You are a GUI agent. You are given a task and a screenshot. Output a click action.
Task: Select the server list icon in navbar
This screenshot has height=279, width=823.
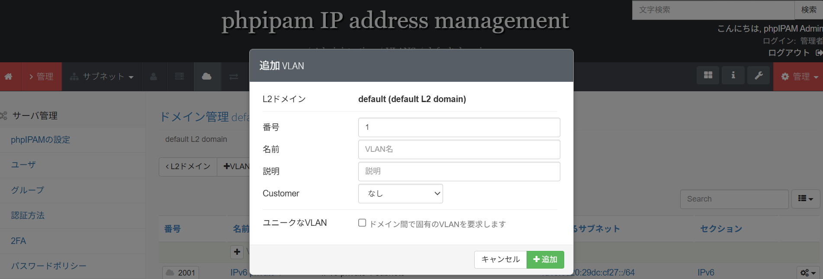point(180,77)
